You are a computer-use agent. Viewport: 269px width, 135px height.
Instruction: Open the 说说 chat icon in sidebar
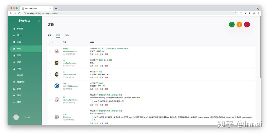click(14, 62)
